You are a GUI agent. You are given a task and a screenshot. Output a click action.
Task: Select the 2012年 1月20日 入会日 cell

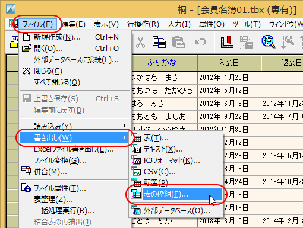(x=229, y=78)
